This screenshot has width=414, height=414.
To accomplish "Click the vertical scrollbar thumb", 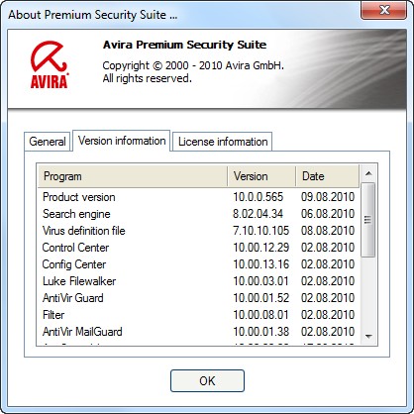I will pos(368,220).
